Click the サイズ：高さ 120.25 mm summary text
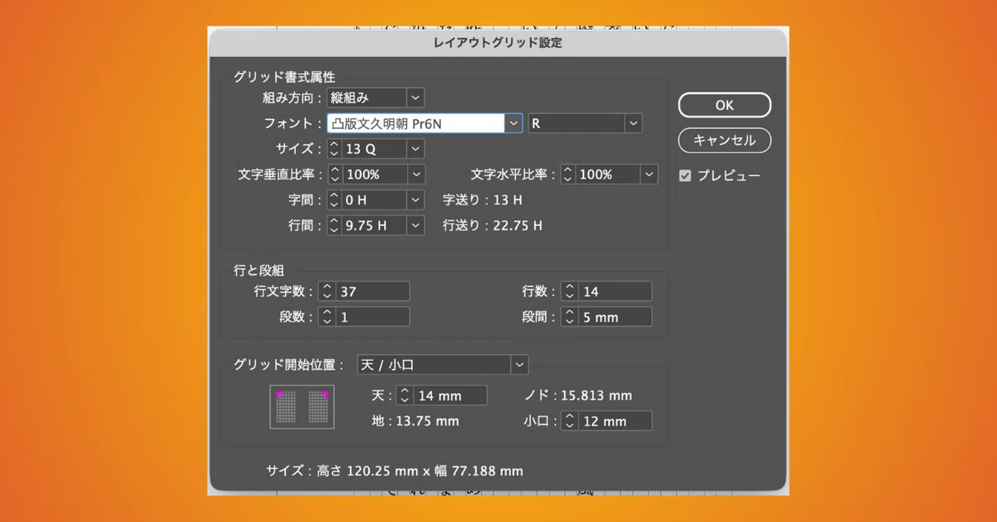997x522 pixels. 395,471
